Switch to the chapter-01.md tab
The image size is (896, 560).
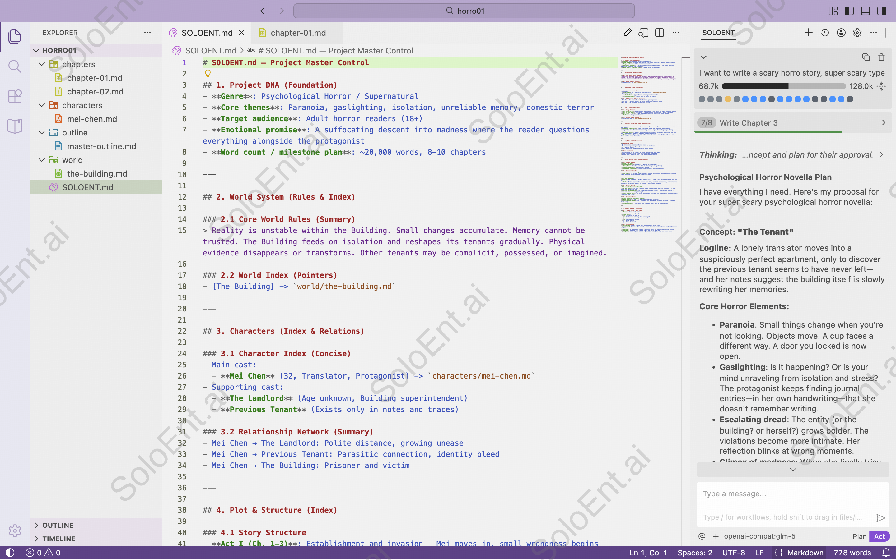point(298,33)
